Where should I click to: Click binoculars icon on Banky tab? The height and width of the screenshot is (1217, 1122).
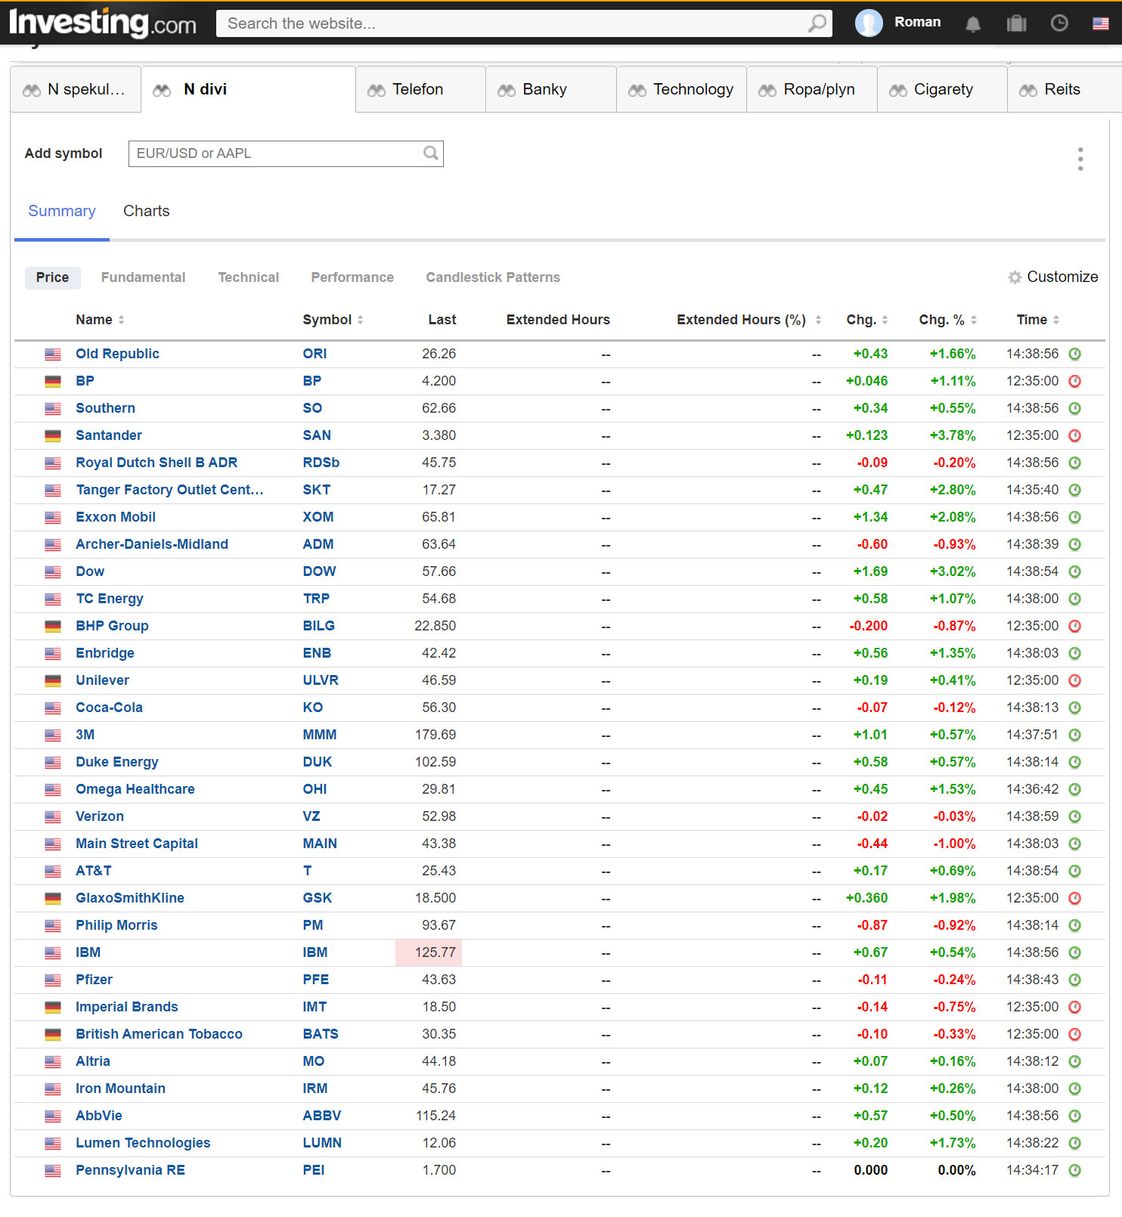click(507, 91)
